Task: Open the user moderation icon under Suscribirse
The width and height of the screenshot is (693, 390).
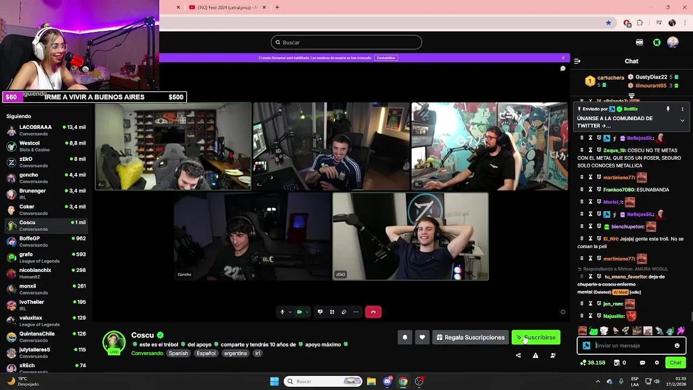Action: [553, 355]
